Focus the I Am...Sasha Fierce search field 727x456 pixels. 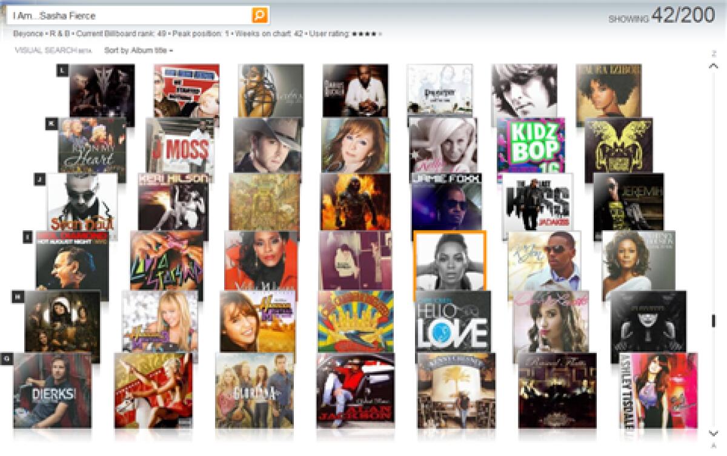point(131,15)
